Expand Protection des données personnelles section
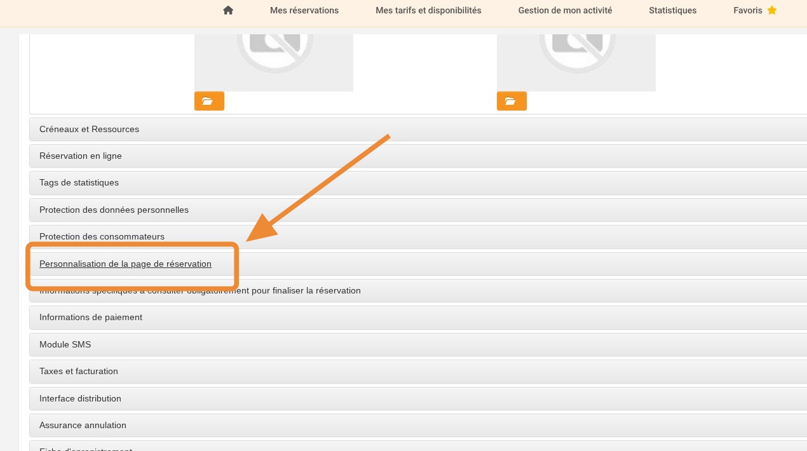 418,210
